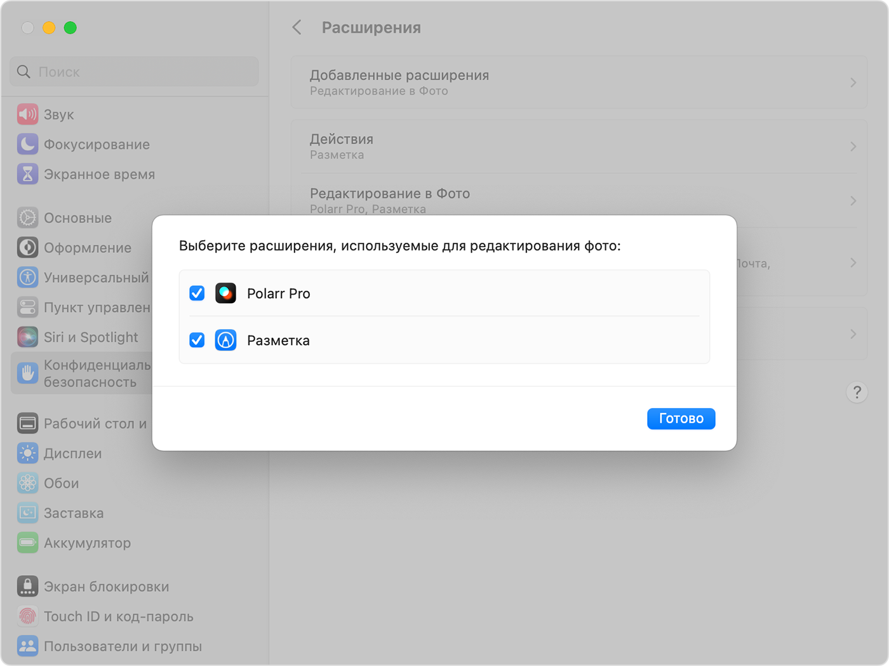The width and height of the screenshot is (889, 666).
Task: Click the Поиск search field
Action: [x=135, y=72]
